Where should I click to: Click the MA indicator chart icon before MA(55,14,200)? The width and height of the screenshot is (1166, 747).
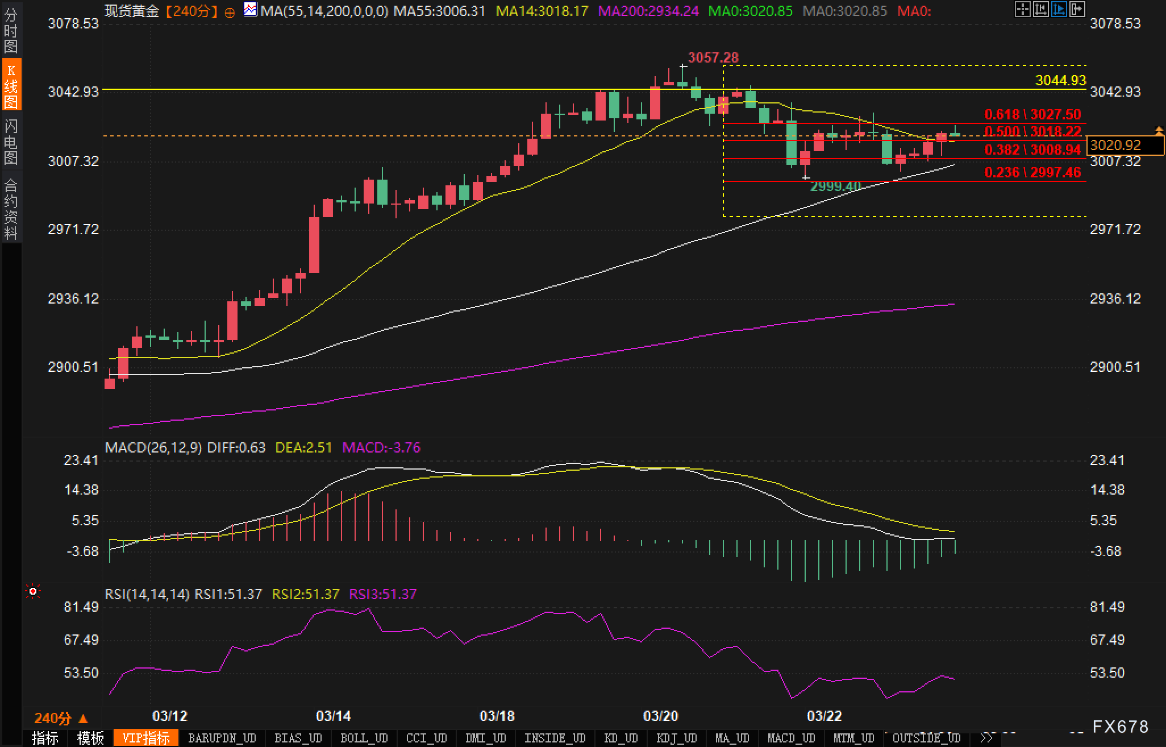(x=250, y=10)
